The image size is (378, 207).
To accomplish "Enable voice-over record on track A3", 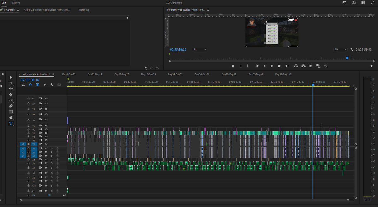I will pos(57,156).
